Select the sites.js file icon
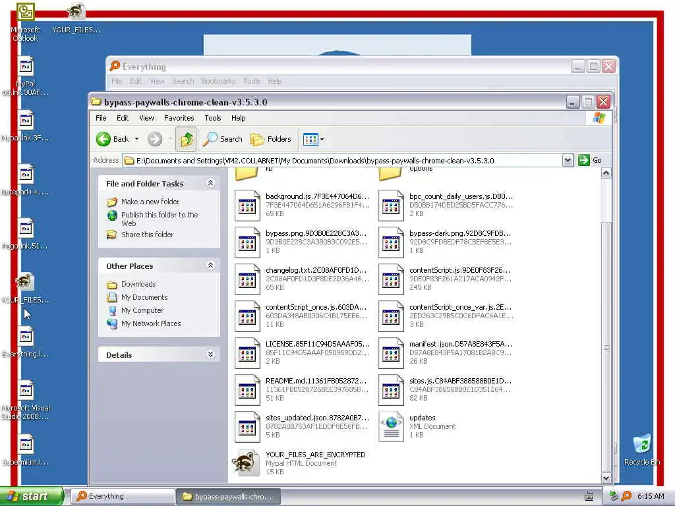This screenshot has height=506, width=675. 391,390
